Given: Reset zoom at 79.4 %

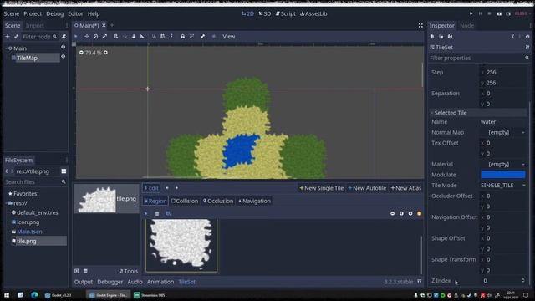Looking at the screenshot, I should [x=93, y=53].
